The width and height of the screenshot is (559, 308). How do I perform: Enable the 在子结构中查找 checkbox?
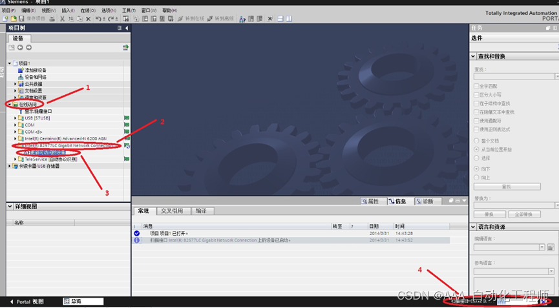coord(476,103)
